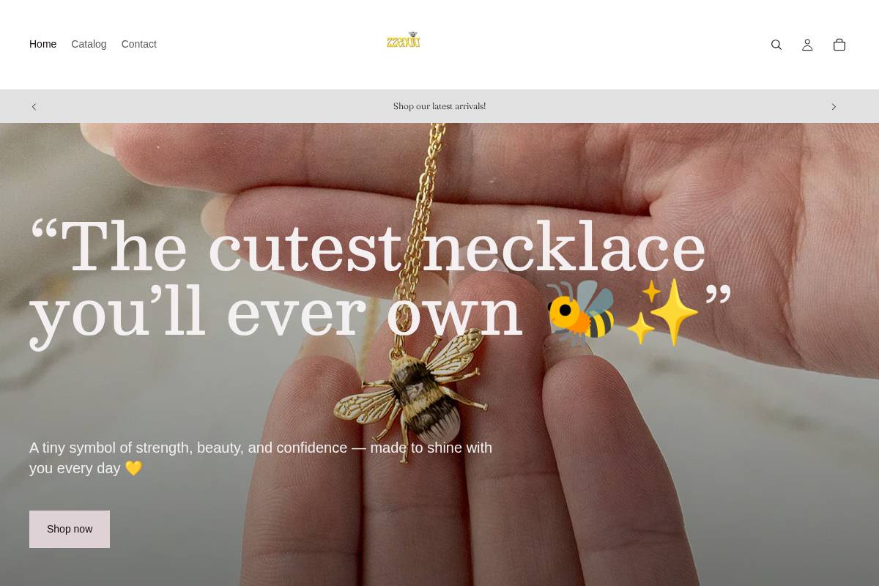Click the bee store logo

(404, 40)
